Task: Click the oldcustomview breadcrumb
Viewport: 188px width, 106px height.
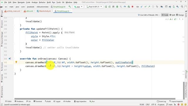Action: coord(42,7)
